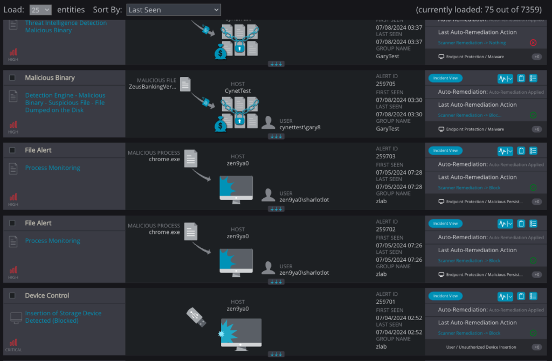This screenshot has width=552, height=361.
Task: Click the clipboard icon for alert 259703
Action: [x=521, y=150]
